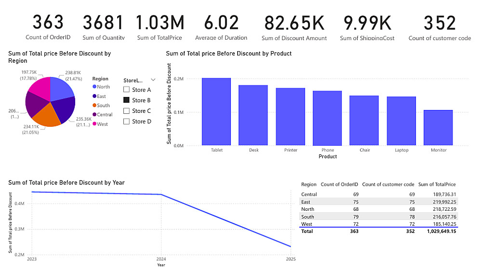This screenshot has height=273, width=482.
Task: Select the Desk bar in product chart
Action: (254, 115)
